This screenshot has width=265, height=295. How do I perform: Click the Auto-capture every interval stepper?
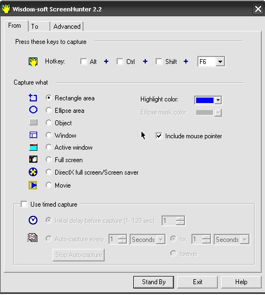[x=122, y=239]
